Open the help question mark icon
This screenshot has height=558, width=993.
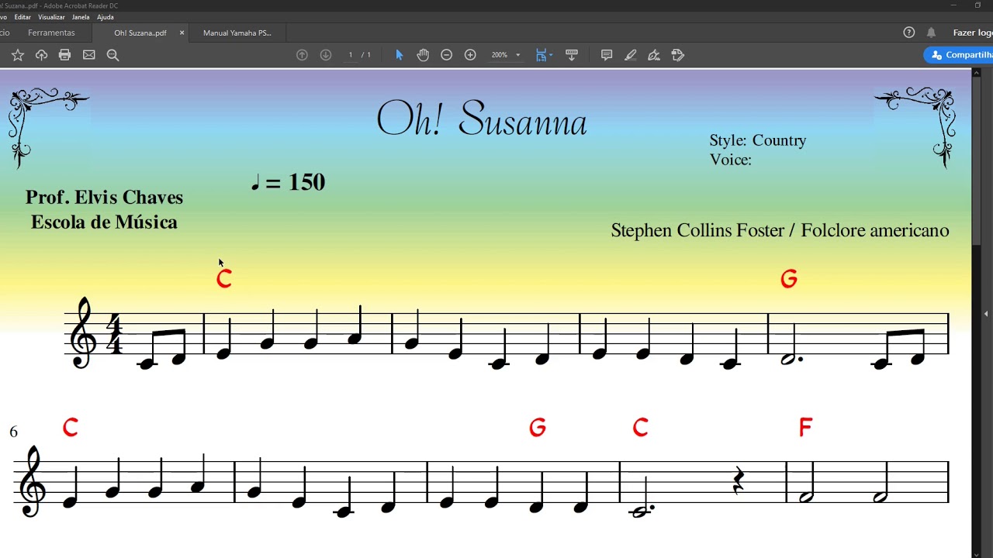pyautogui.click(x=909, y=33)
